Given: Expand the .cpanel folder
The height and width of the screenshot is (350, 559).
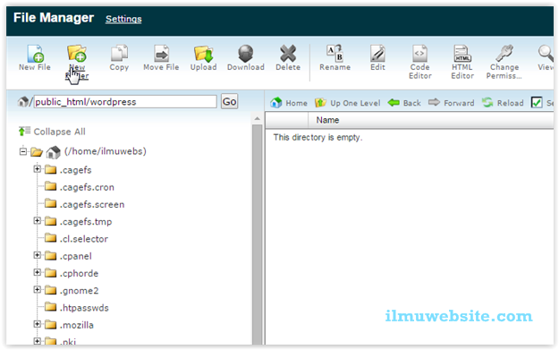Looking at the screenshot, I should click(x=37, y=255).
